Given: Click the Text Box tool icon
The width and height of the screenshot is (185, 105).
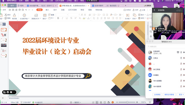Looking at the screenshot, I should pyautogui.click(x=128, y=15).
